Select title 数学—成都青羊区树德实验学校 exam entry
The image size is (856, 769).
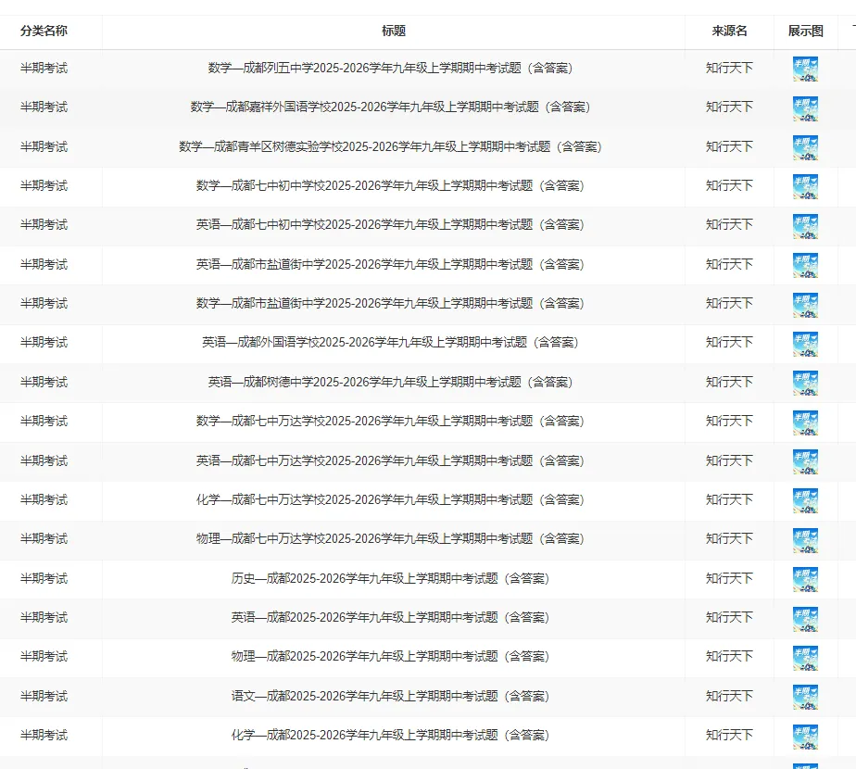pyautogui.click(x=390, y=146)
